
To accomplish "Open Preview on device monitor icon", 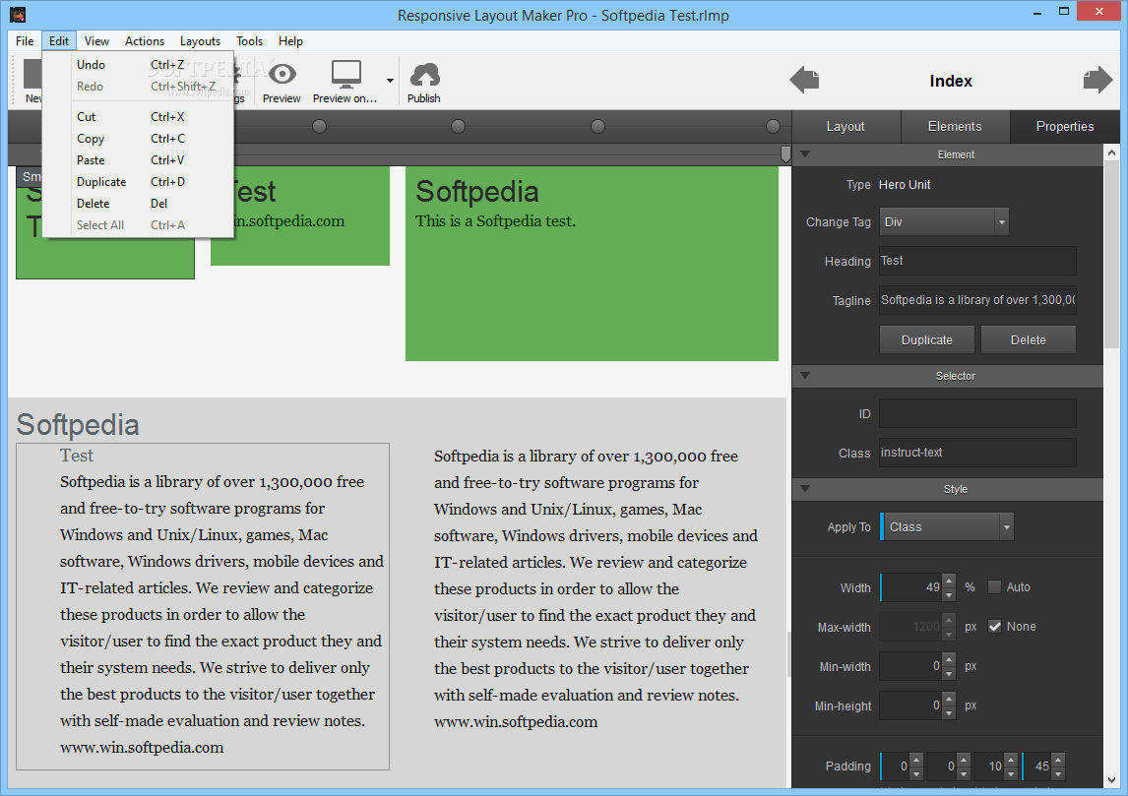I will point(346,74).
